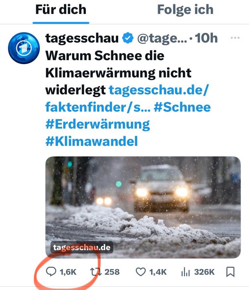View analytics via the bar chart icon

[x=186, y=272]
